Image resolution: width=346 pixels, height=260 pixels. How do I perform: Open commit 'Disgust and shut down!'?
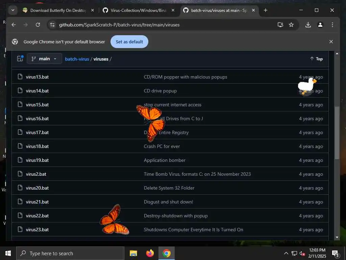pos(168,202)
